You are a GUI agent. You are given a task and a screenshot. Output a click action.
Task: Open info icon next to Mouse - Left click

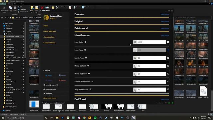tap(88, 66)
